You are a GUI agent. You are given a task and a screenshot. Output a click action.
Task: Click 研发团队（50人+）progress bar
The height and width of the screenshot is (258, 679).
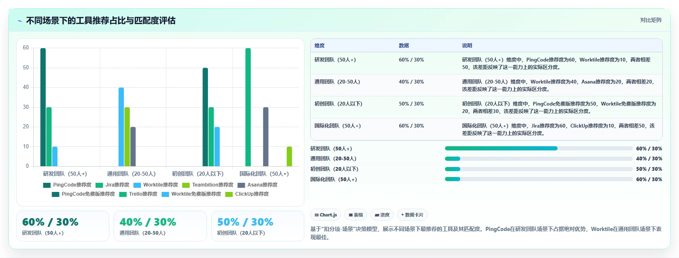(x=538, y=148)
